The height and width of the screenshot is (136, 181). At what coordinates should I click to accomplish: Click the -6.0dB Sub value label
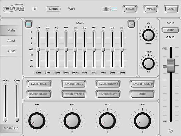(149, 52)
